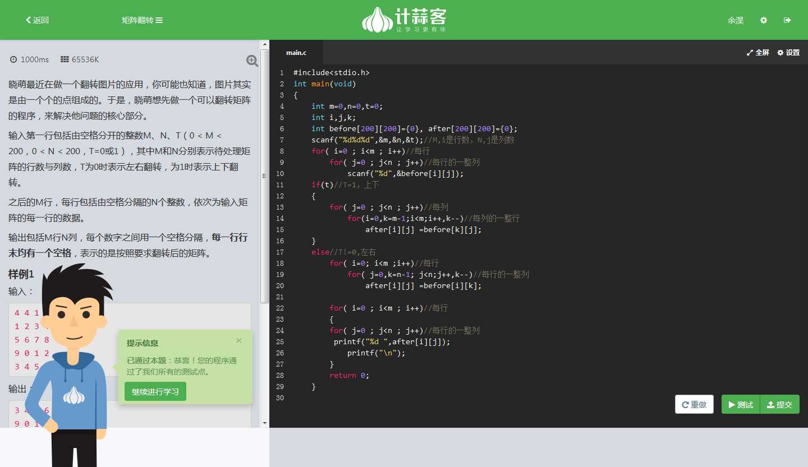Place cursor on the #include<stdio.h> line
Screen dimensions: 808x467
click(332, 73)
